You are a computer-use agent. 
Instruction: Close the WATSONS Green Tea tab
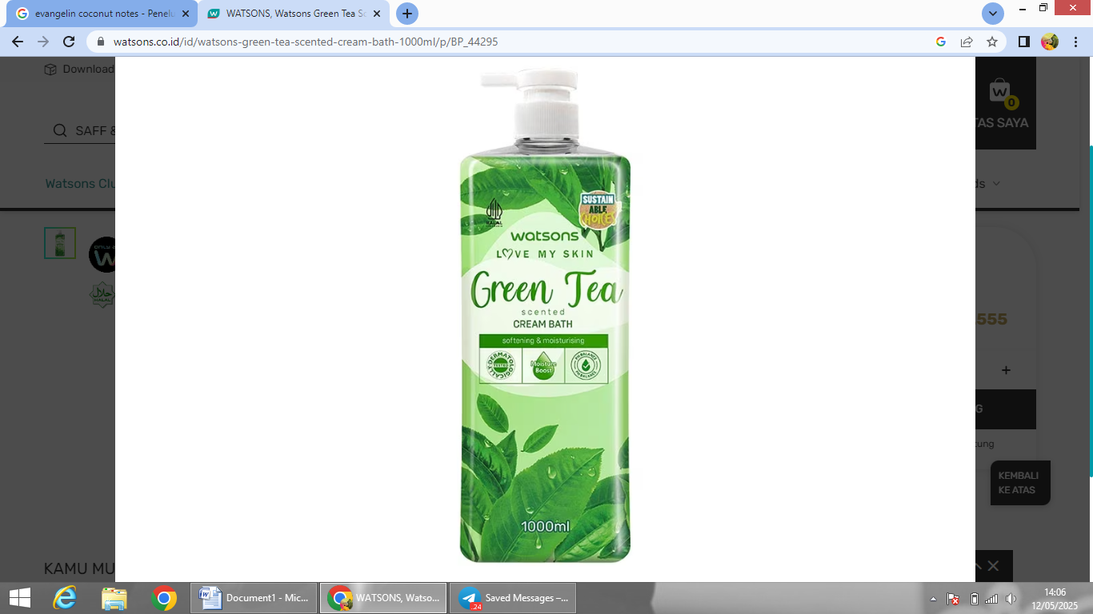tap(377, 14)
